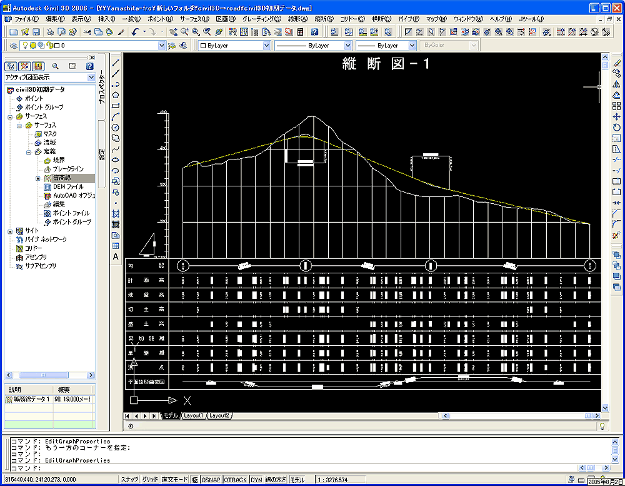Click the Undo arrow icon
This screenshot has height=486, width=625.
pyautogui.click(x=135, y=31)
